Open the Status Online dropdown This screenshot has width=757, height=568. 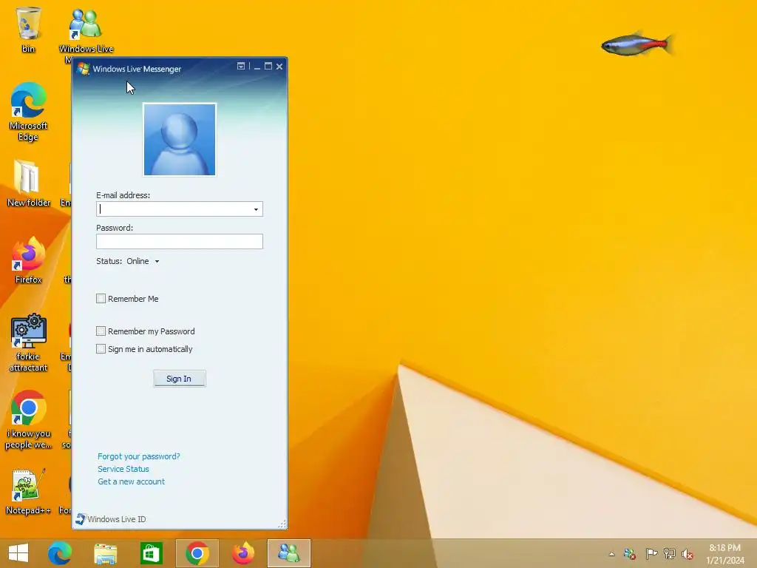pos(143,261)
